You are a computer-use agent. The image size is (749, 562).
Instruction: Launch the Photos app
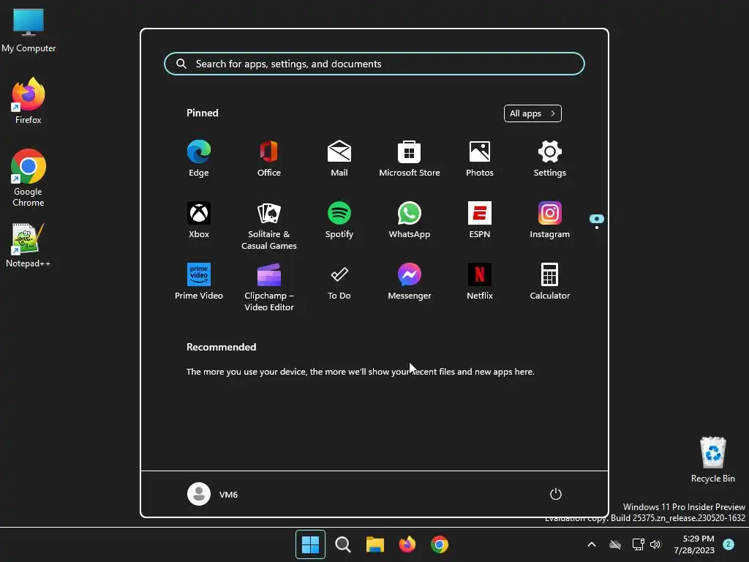pos(480,159)
